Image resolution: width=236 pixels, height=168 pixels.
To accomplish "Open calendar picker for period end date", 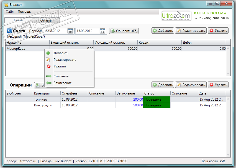I will click(x=102, y=31).
